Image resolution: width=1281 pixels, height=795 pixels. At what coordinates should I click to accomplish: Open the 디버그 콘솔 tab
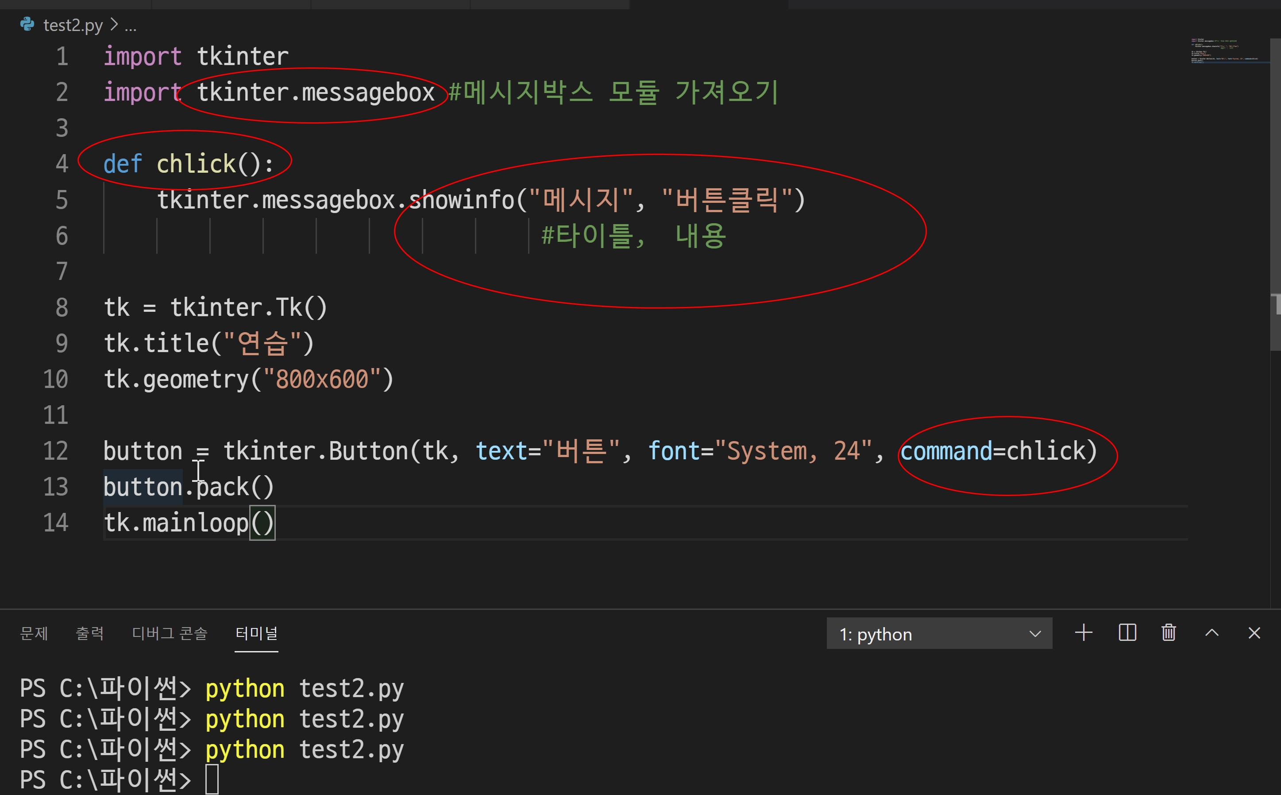(x=170, y=633)
